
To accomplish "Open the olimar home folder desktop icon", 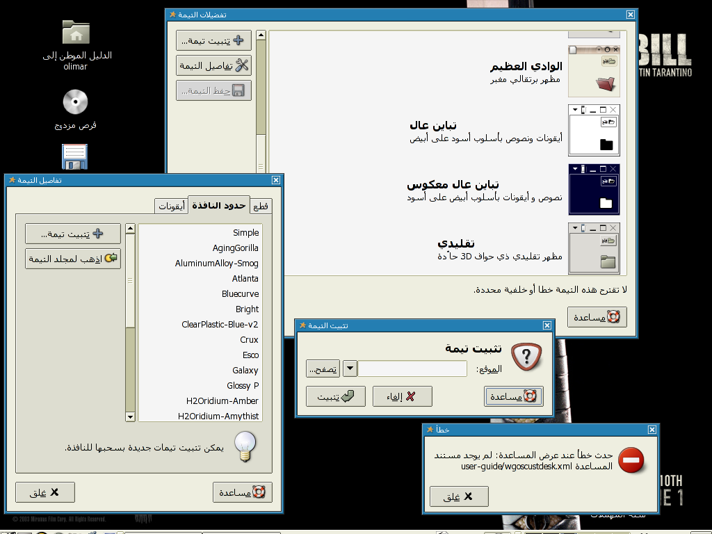I will 76,32.
